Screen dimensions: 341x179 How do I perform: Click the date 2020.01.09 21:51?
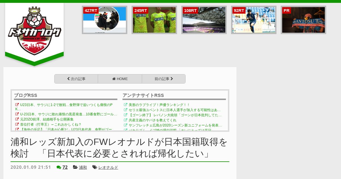[x=31, y=167]
